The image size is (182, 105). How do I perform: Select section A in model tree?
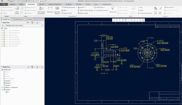tap(7, 92)
